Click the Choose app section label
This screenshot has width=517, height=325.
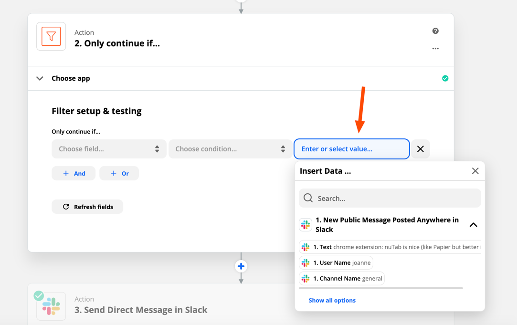tap(71, 78)
